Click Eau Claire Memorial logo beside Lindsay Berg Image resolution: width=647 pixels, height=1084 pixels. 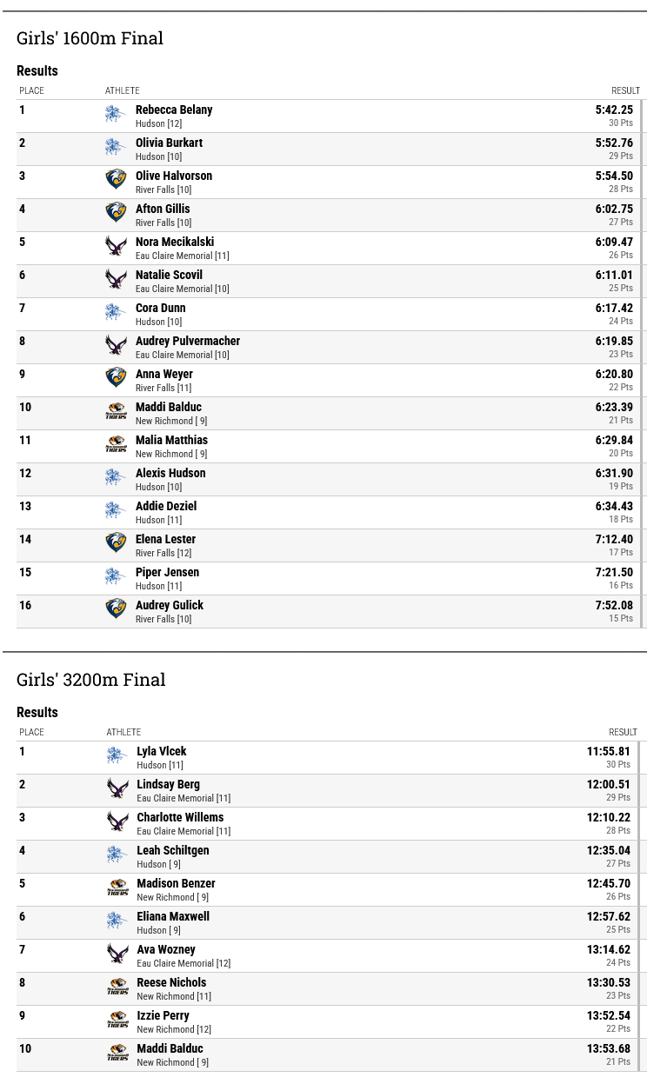117,788
